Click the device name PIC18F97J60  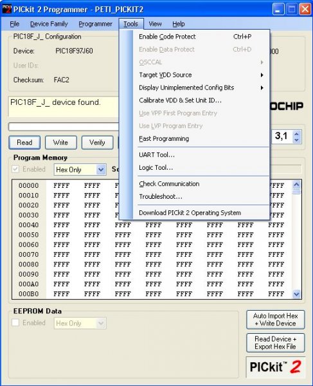[74, 51]
